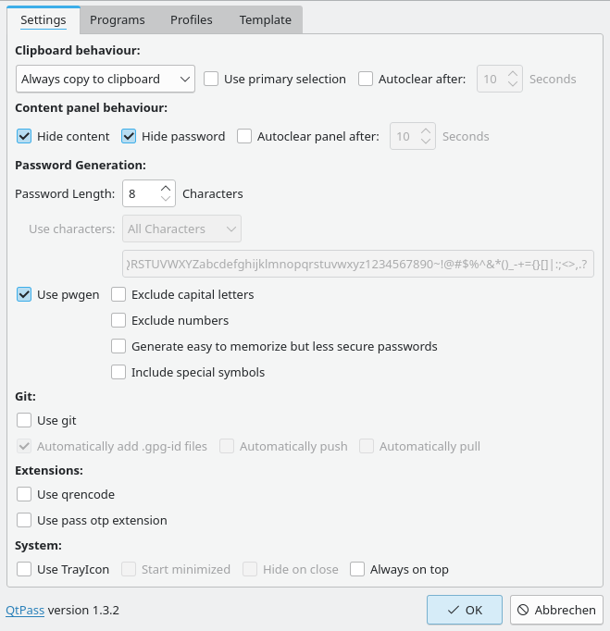Open the clipboard behaviour dropdown
This screenshot has width=610, height=631.
tap(105, 80)
